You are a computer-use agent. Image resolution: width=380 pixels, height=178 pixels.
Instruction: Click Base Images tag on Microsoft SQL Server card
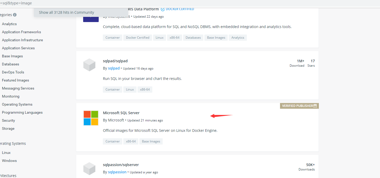coord(151,141)
